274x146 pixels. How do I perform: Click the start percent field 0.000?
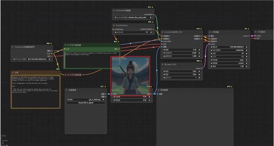(182, 53)
